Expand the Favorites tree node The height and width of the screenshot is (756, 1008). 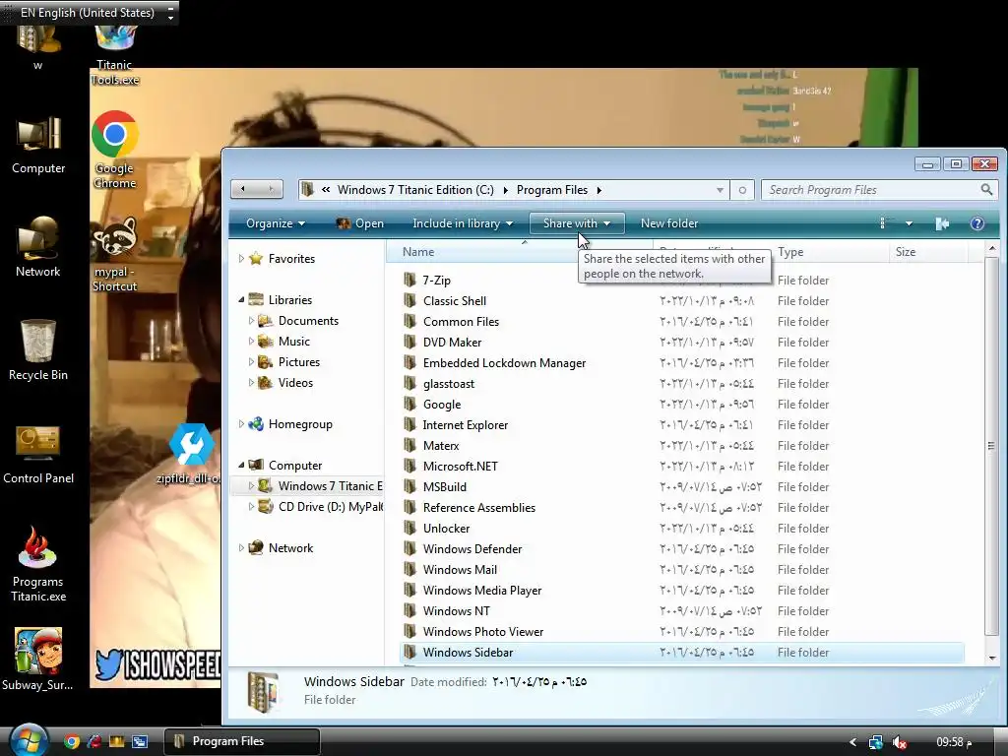(x=241, y=259)
